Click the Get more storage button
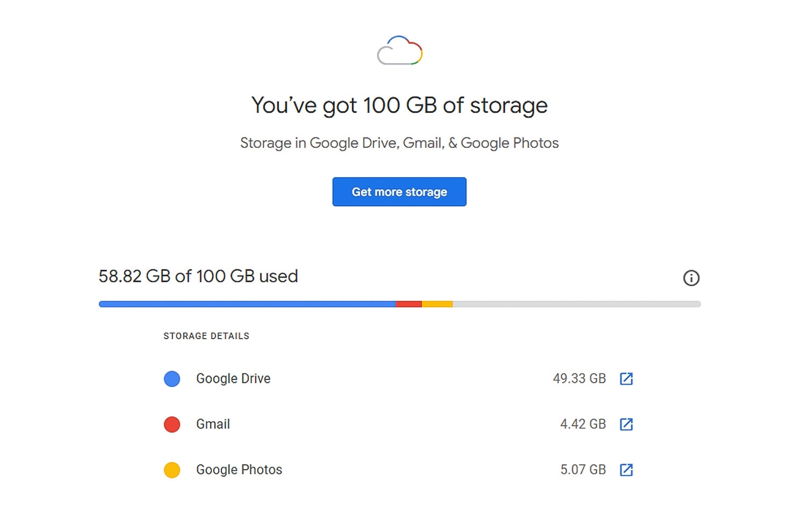 click(x=399, y=192)
